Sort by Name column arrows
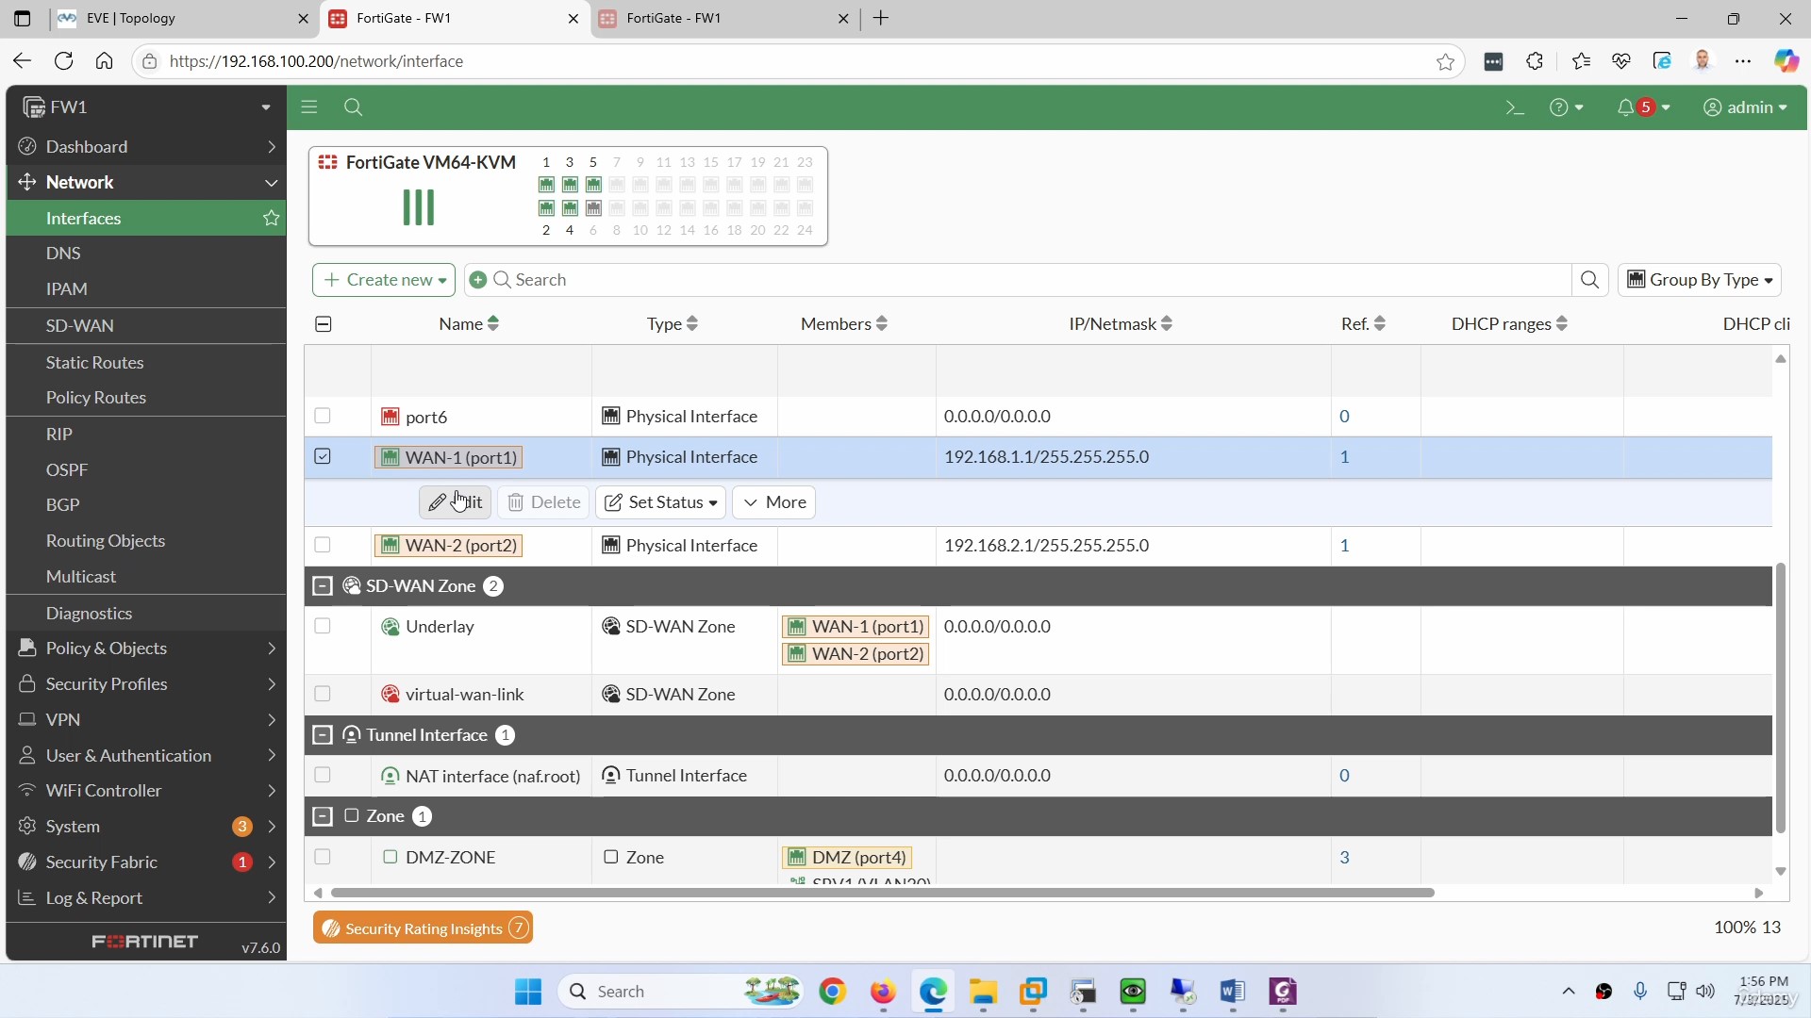Viewport: 1811px width, 1018px height. click(493, 324)
